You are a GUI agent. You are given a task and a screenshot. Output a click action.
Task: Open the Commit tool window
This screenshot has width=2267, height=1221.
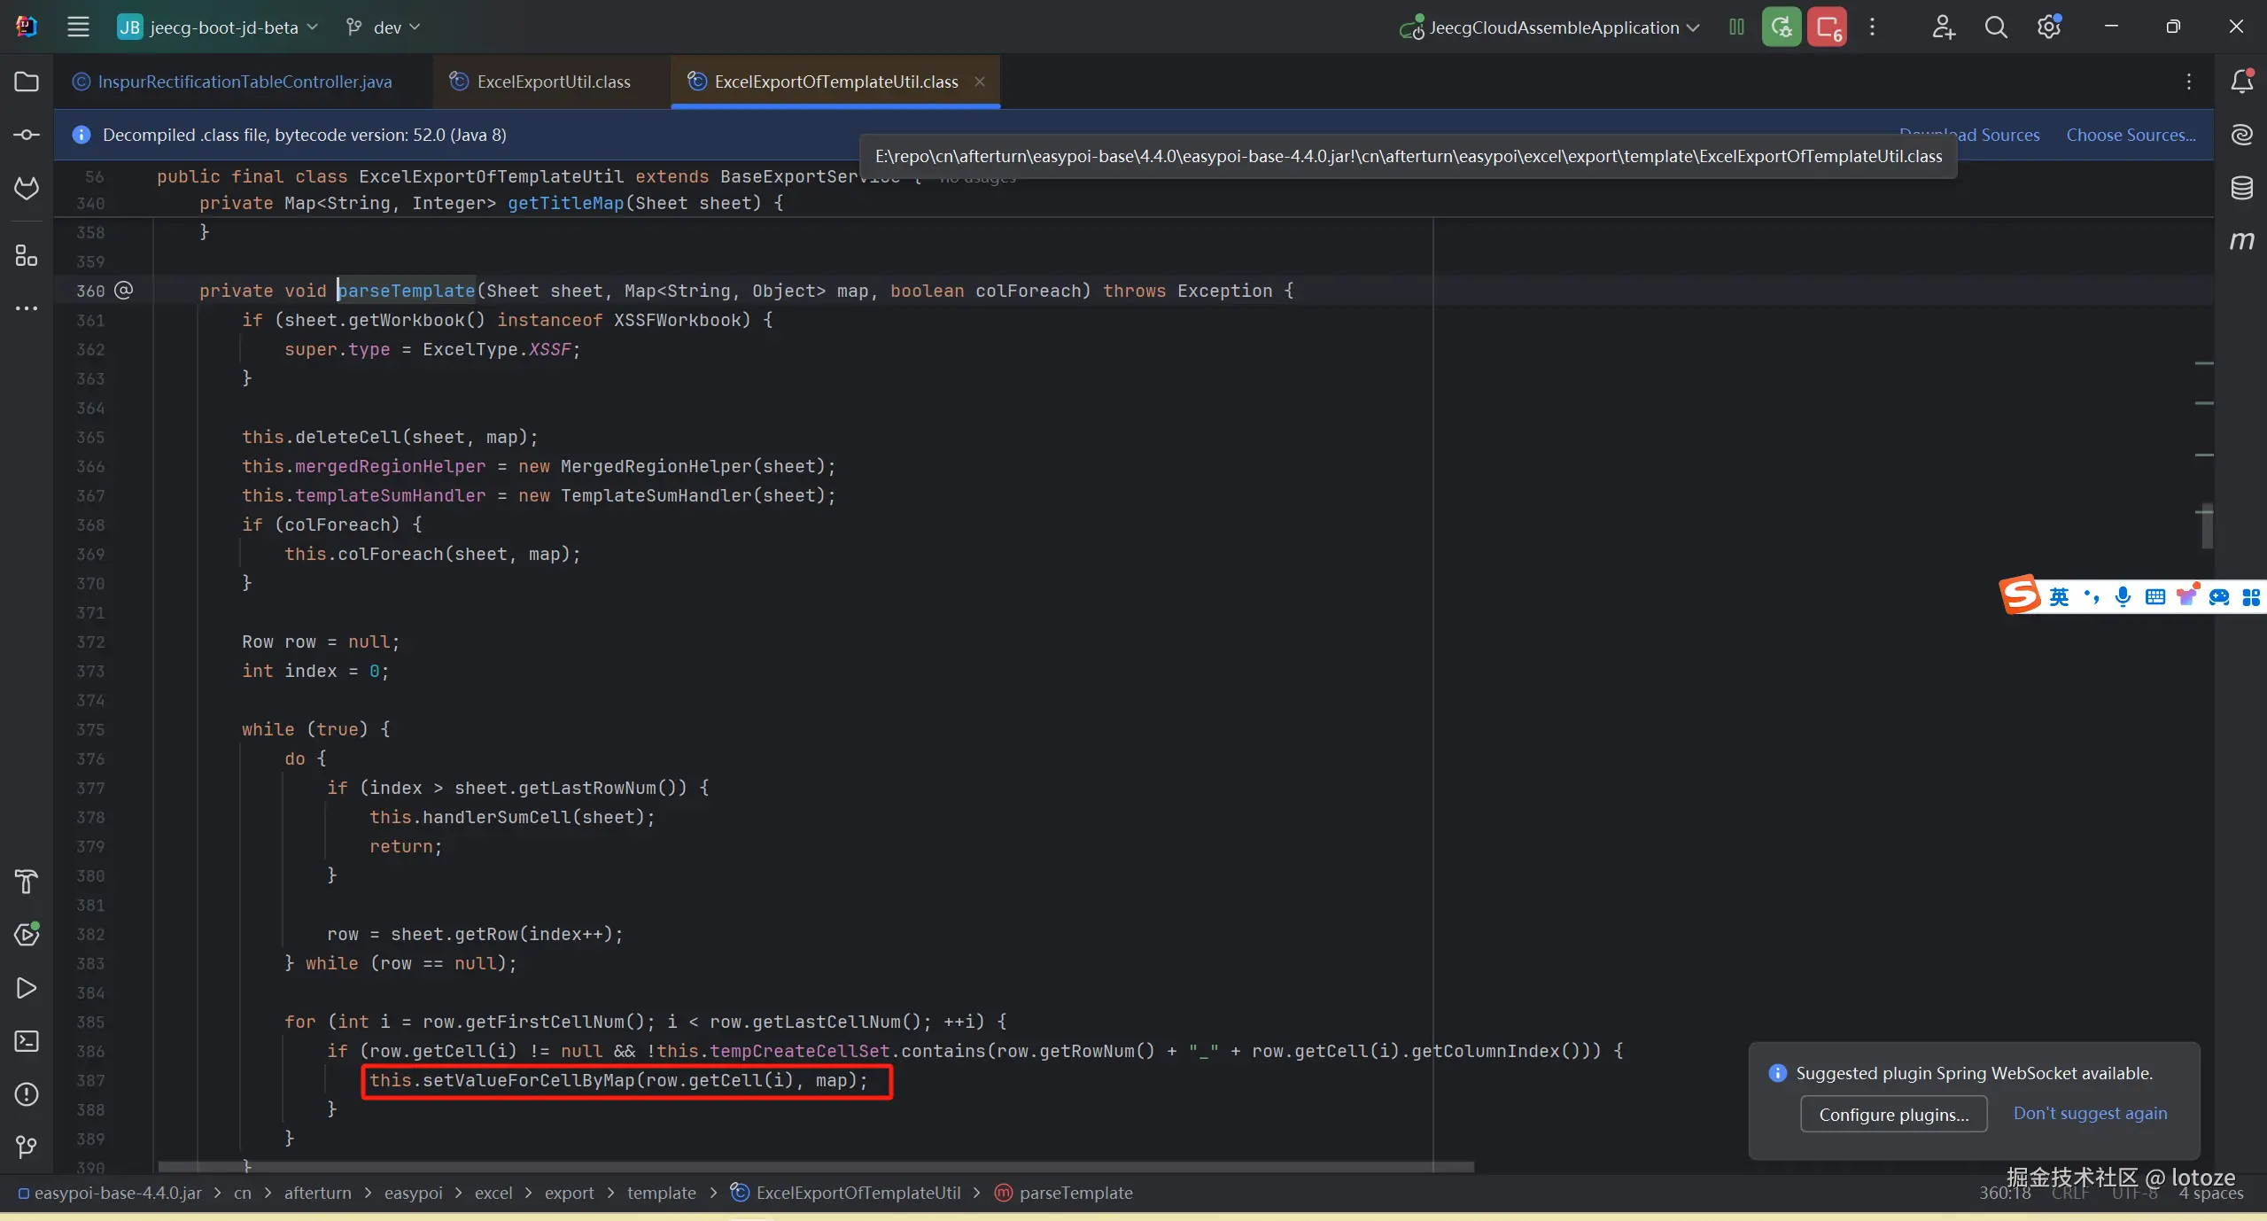[27, 135]
